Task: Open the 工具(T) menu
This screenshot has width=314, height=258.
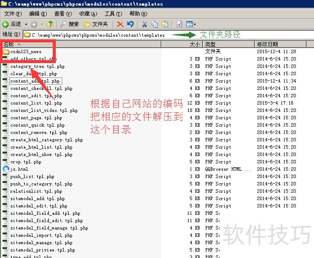Action: pos(113,13)
